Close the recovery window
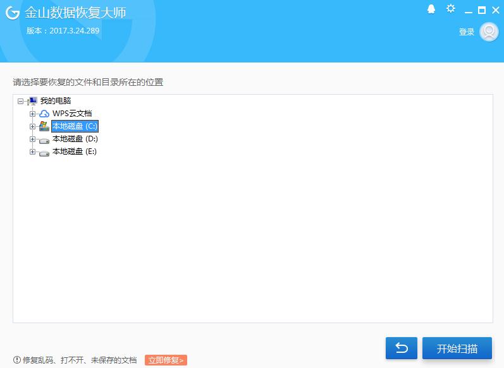Image resolution: width=504 pixels, height=368 pixels. (x=495, y=10)
